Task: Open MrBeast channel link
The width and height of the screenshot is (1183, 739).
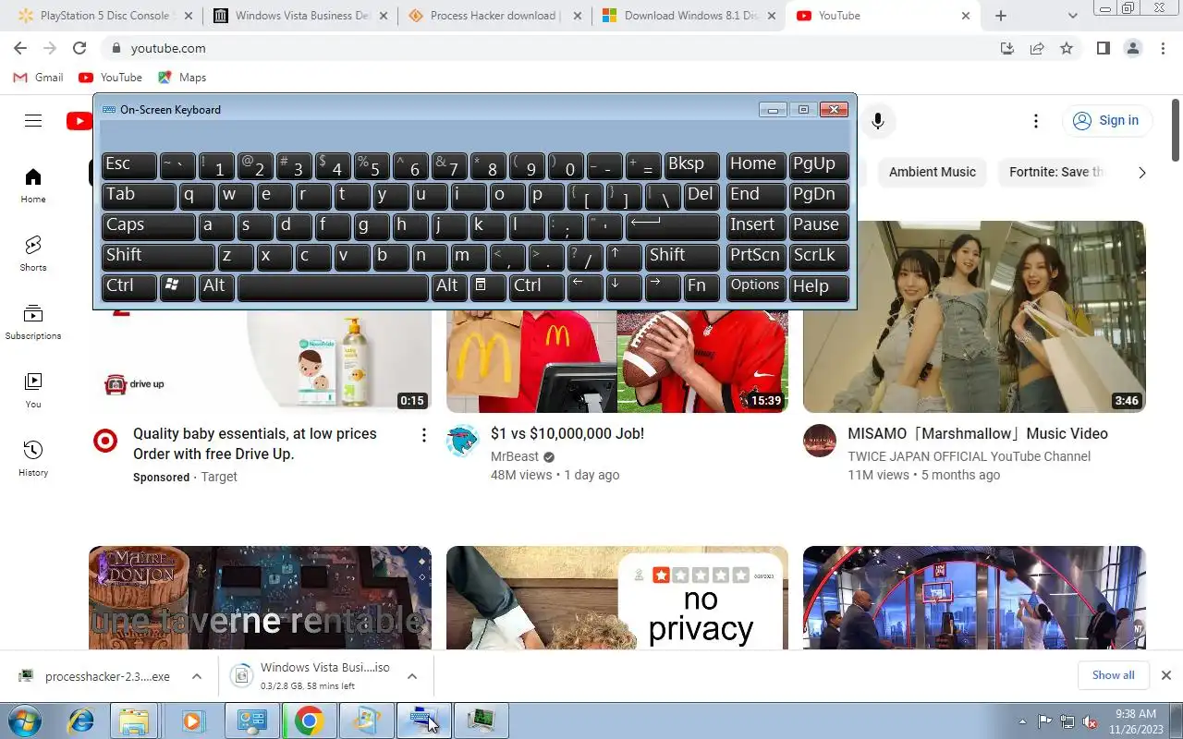Action: (515, 456)
